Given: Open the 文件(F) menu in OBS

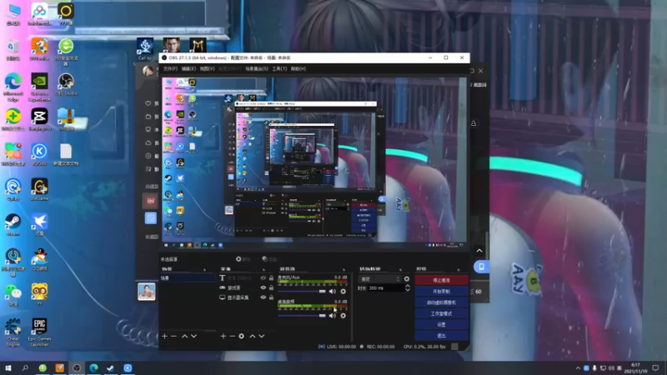Looking at the screenshot, I should (x=170, y=69).
